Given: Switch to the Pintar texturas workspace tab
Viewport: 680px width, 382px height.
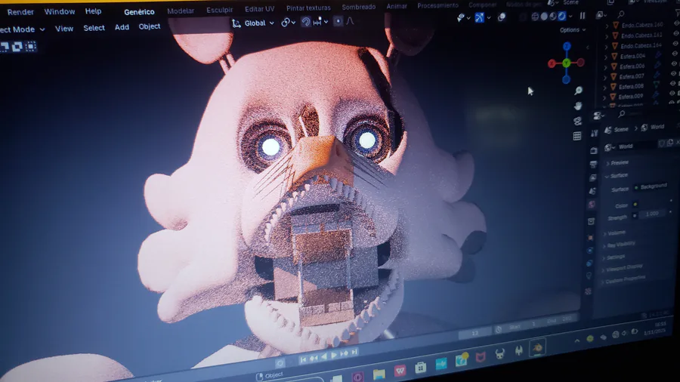Looking at the screenshot, I should (308, 8).
